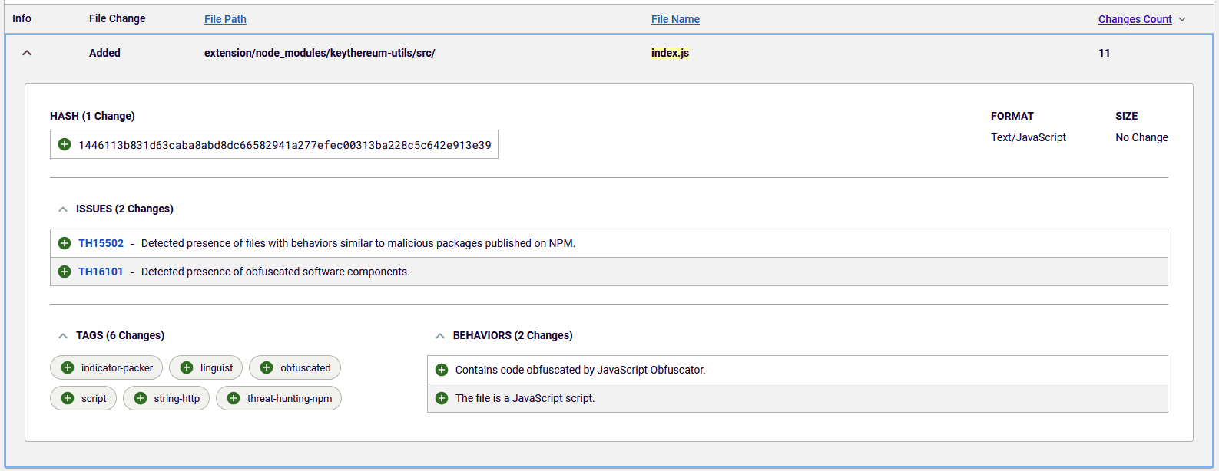Screen dimensions: 1219x471
Task: Click the SIZE label
Action: click(1126, 116)
